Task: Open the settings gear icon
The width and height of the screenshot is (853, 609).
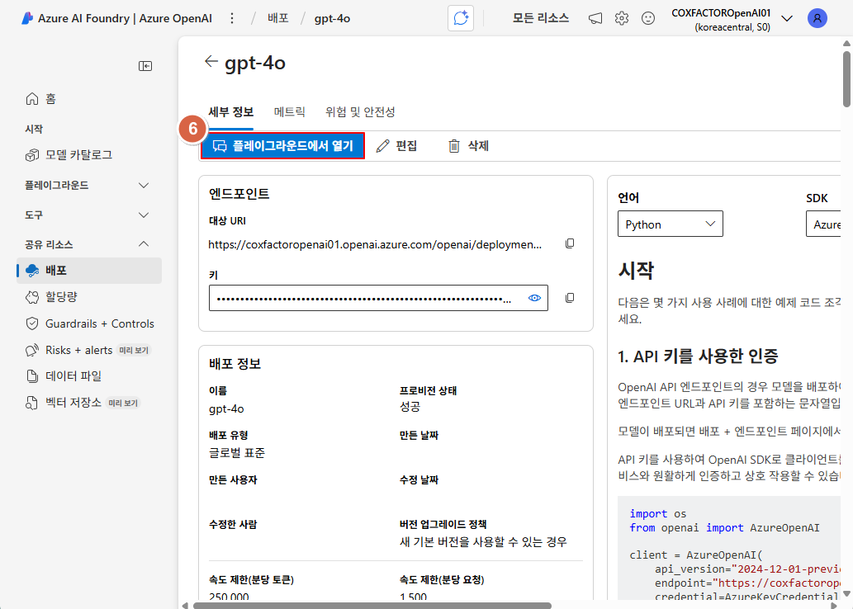Action: click(x=621, y=18)
